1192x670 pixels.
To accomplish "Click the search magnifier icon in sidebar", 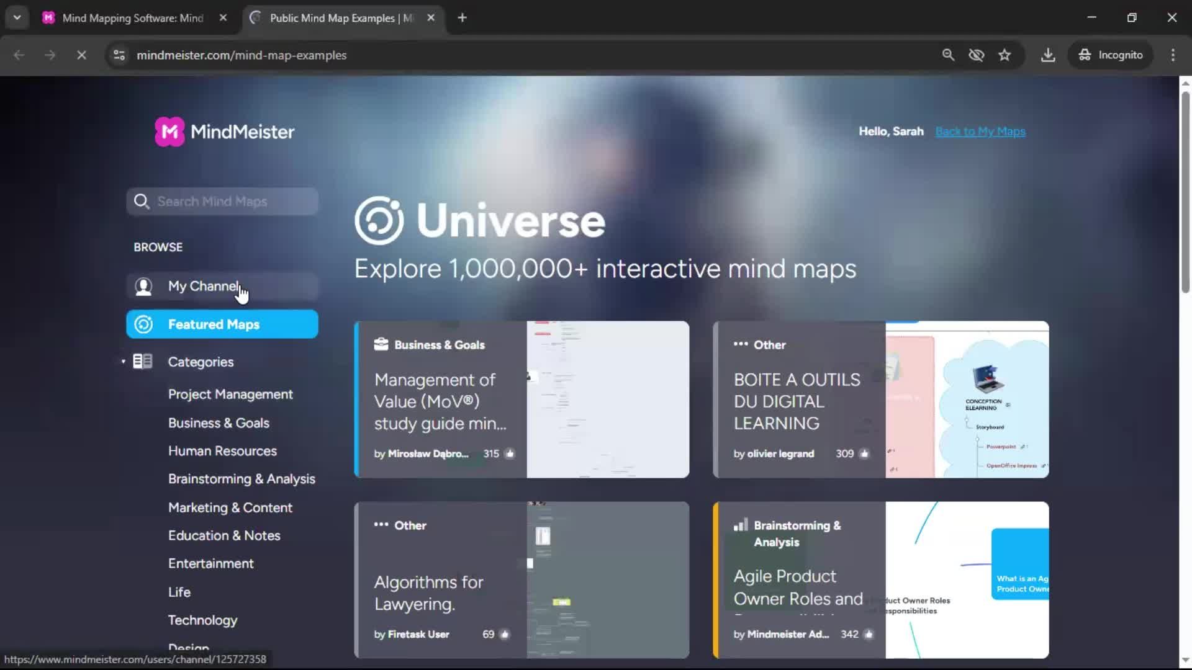I will [x=142, y=202].
